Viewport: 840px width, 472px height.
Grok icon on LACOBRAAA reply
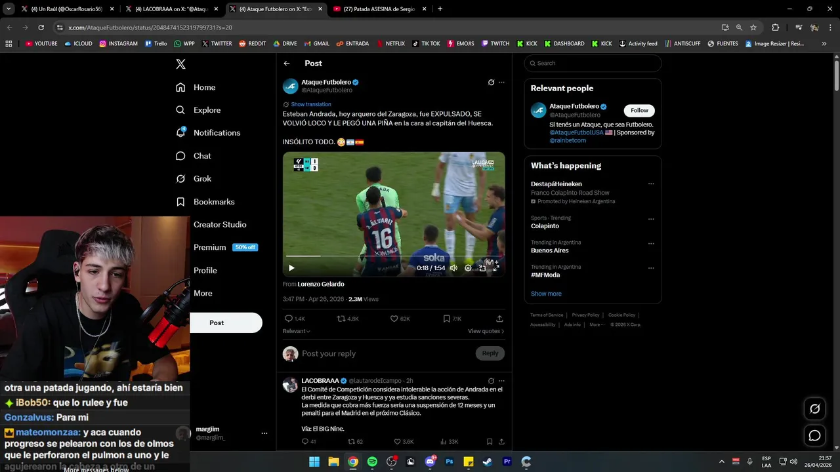[491, 381]
